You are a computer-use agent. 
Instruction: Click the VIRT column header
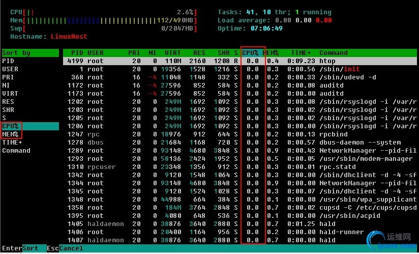click(172, 52)
